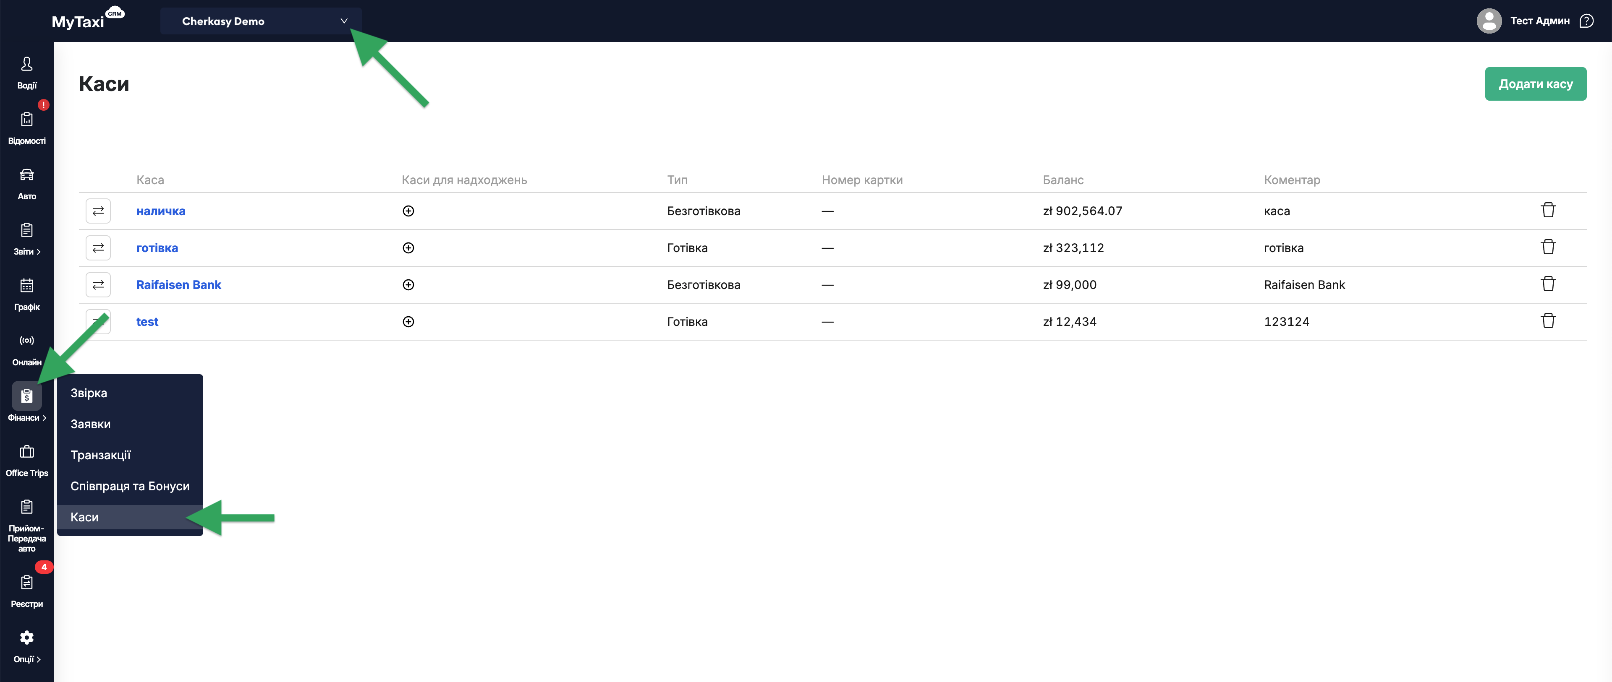Add receiving cash desk for готівка

[x=408, y=247]
